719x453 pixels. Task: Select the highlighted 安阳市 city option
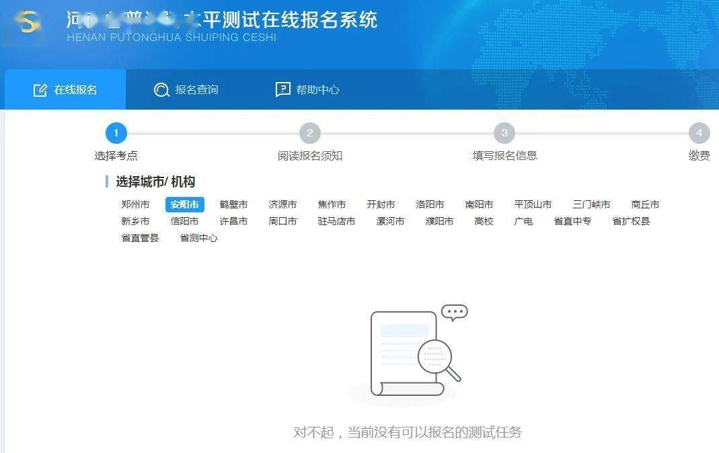(x=184, y=204)
